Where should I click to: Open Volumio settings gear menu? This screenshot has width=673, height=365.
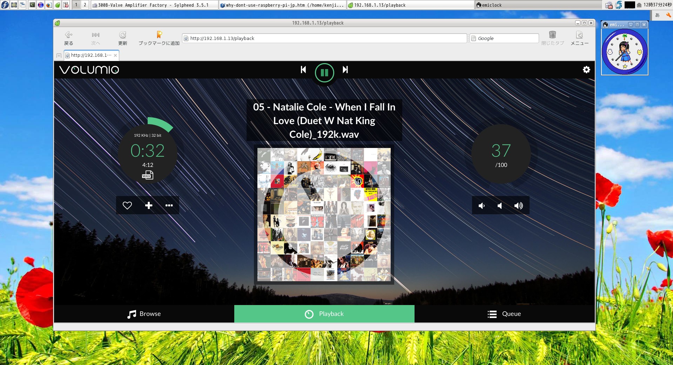click(586, 70)
